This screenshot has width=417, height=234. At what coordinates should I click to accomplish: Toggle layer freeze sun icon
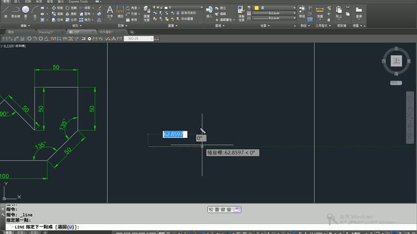[158, 7]
